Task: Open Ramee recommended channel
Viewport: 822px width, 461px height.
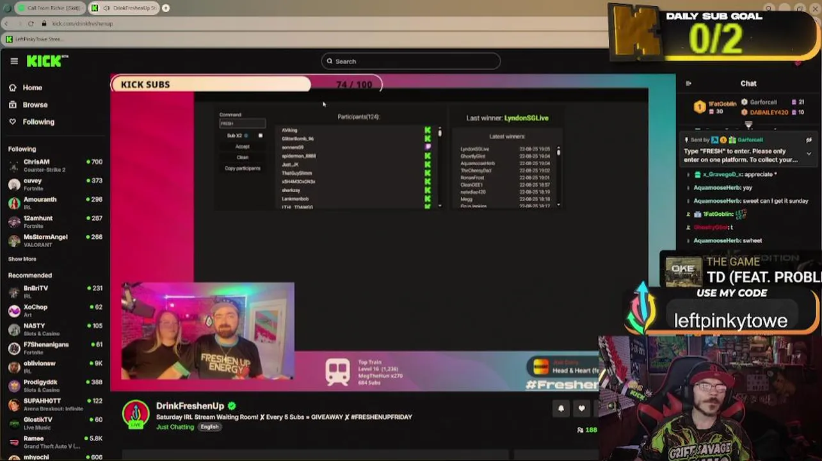Action: tap(33, 439)
